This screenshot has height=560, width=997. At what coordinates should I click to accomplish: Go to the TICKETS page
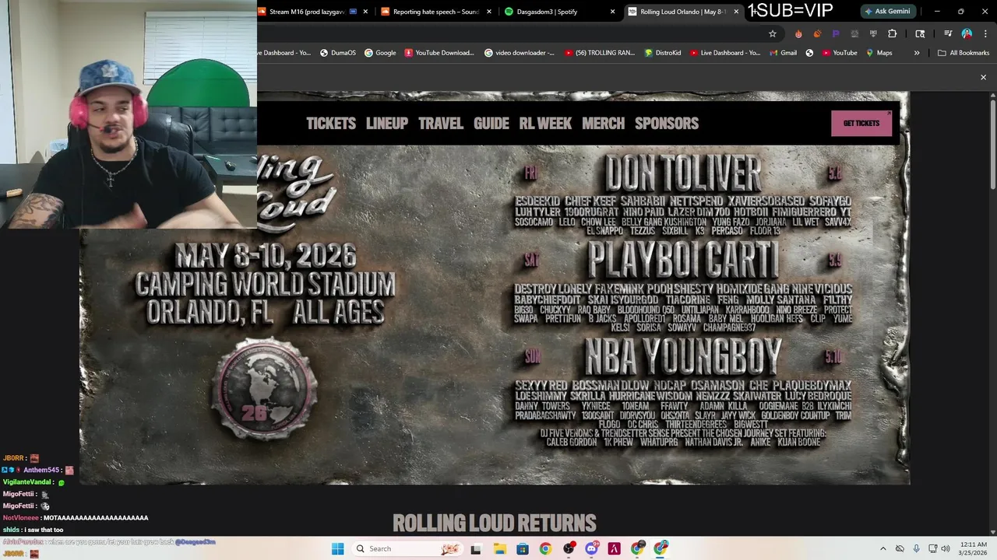pos(331,123)
